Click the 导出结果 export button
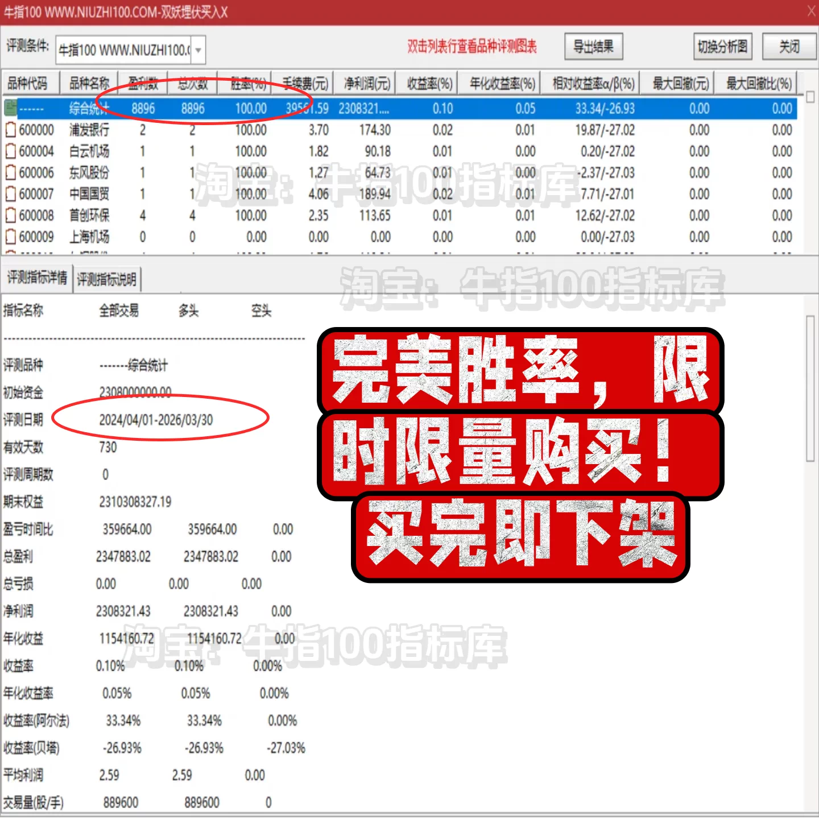The image size is (819, 819). pos(593,47)
